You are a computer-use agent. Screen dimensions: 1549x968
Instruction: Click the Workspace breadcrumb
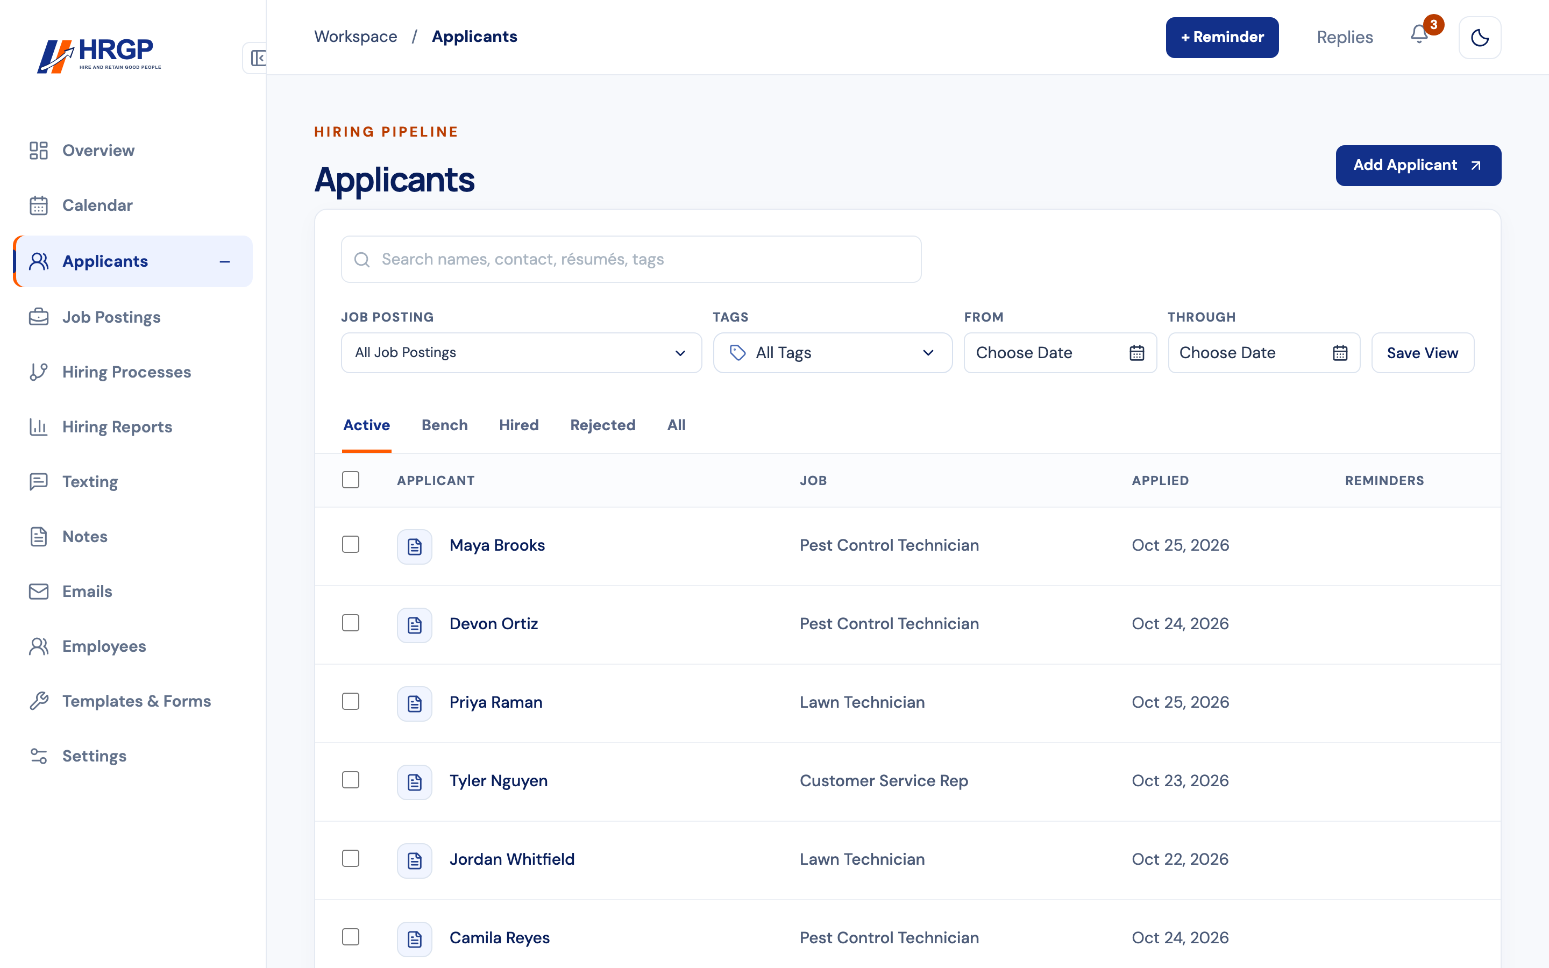coord(355,37)
